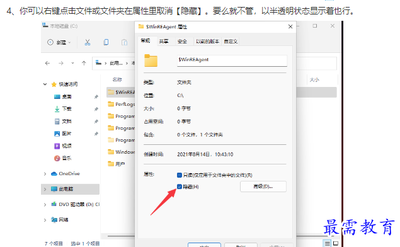
Task: Open the recent locations chevron dropdown
Action: click(x=72, y=63)
